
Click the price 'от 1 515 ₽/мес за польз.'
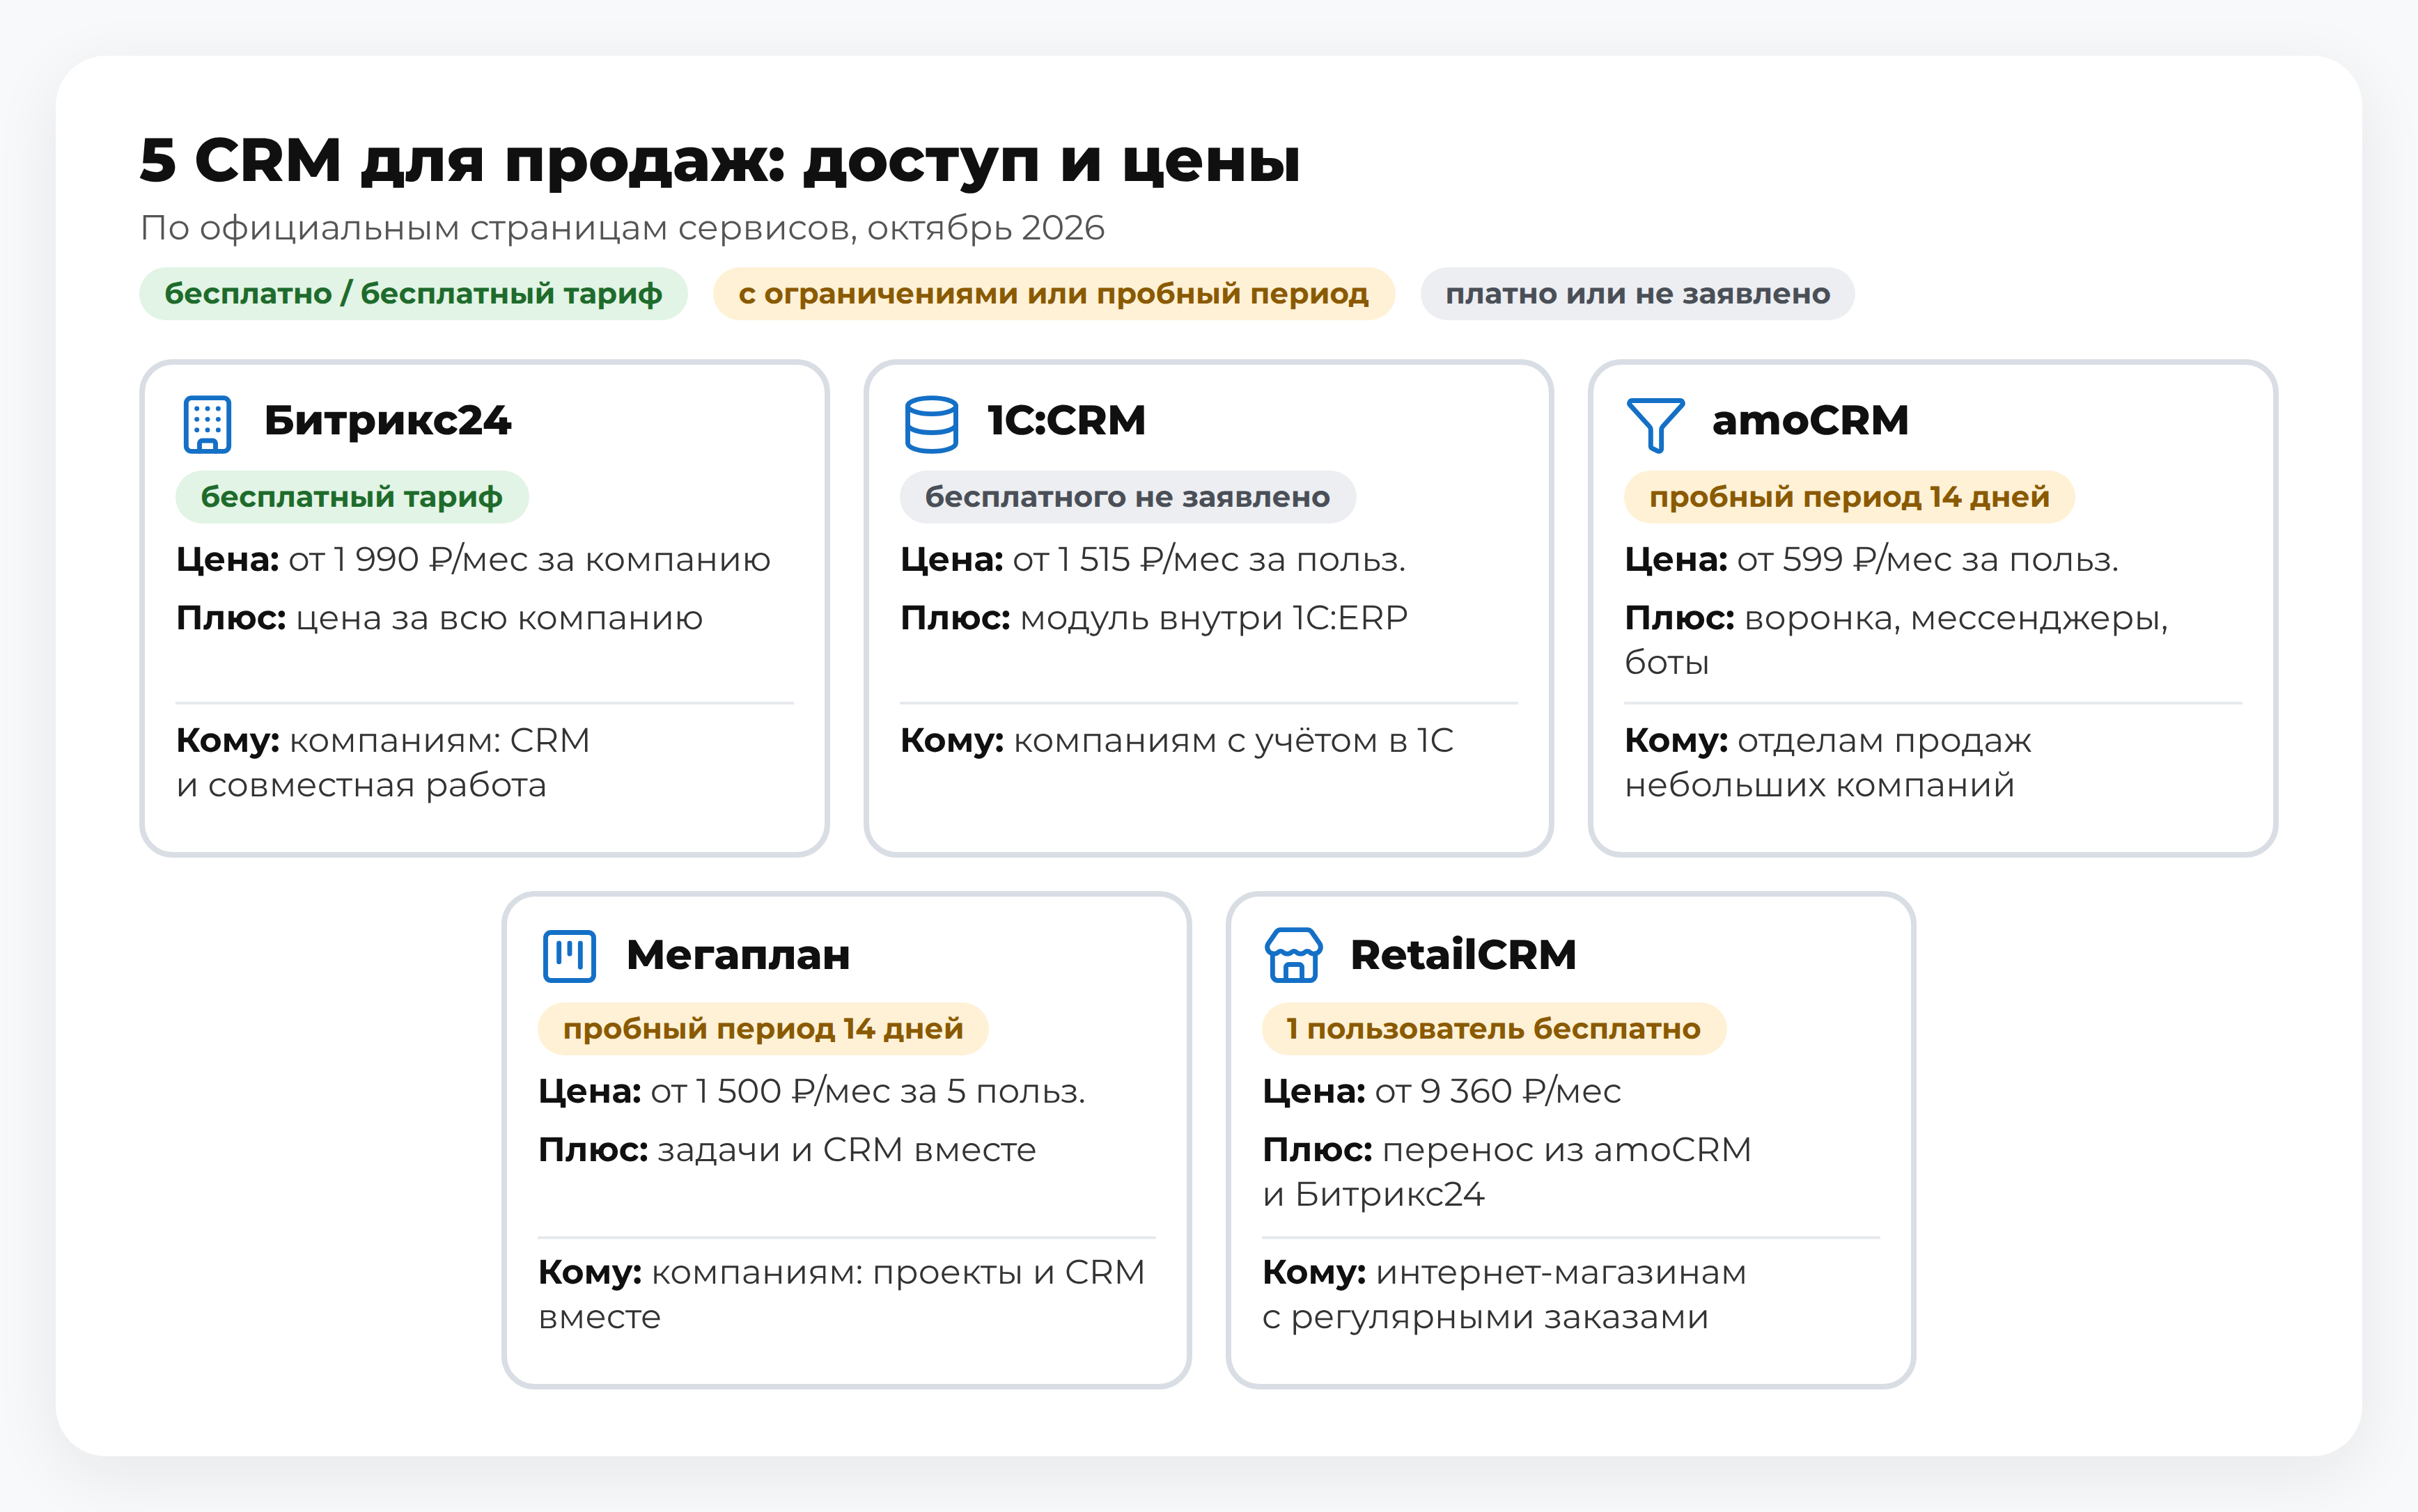(x=1208, y=560)
